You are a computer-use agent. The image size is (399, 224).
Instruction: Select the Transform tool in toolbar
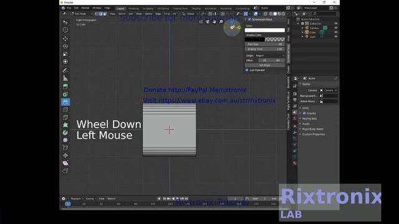[65, 62]
